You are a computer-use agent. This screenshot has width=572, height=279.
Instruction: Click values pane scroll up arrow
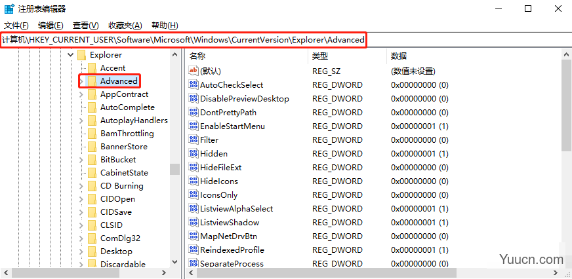coord(566,55)
